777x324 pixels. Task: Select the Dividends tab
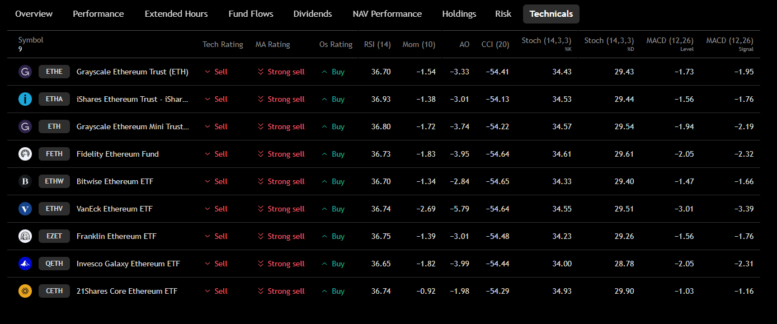(x=313, y=14)
